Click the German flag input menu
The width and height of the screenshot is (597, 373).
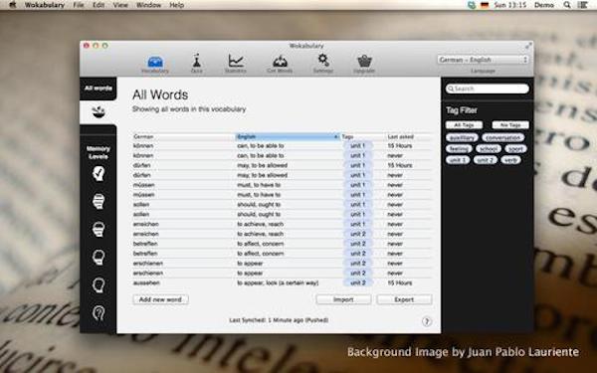[485, 5]
